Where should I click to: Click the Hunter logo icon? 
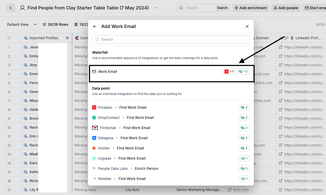coord(94,148)
